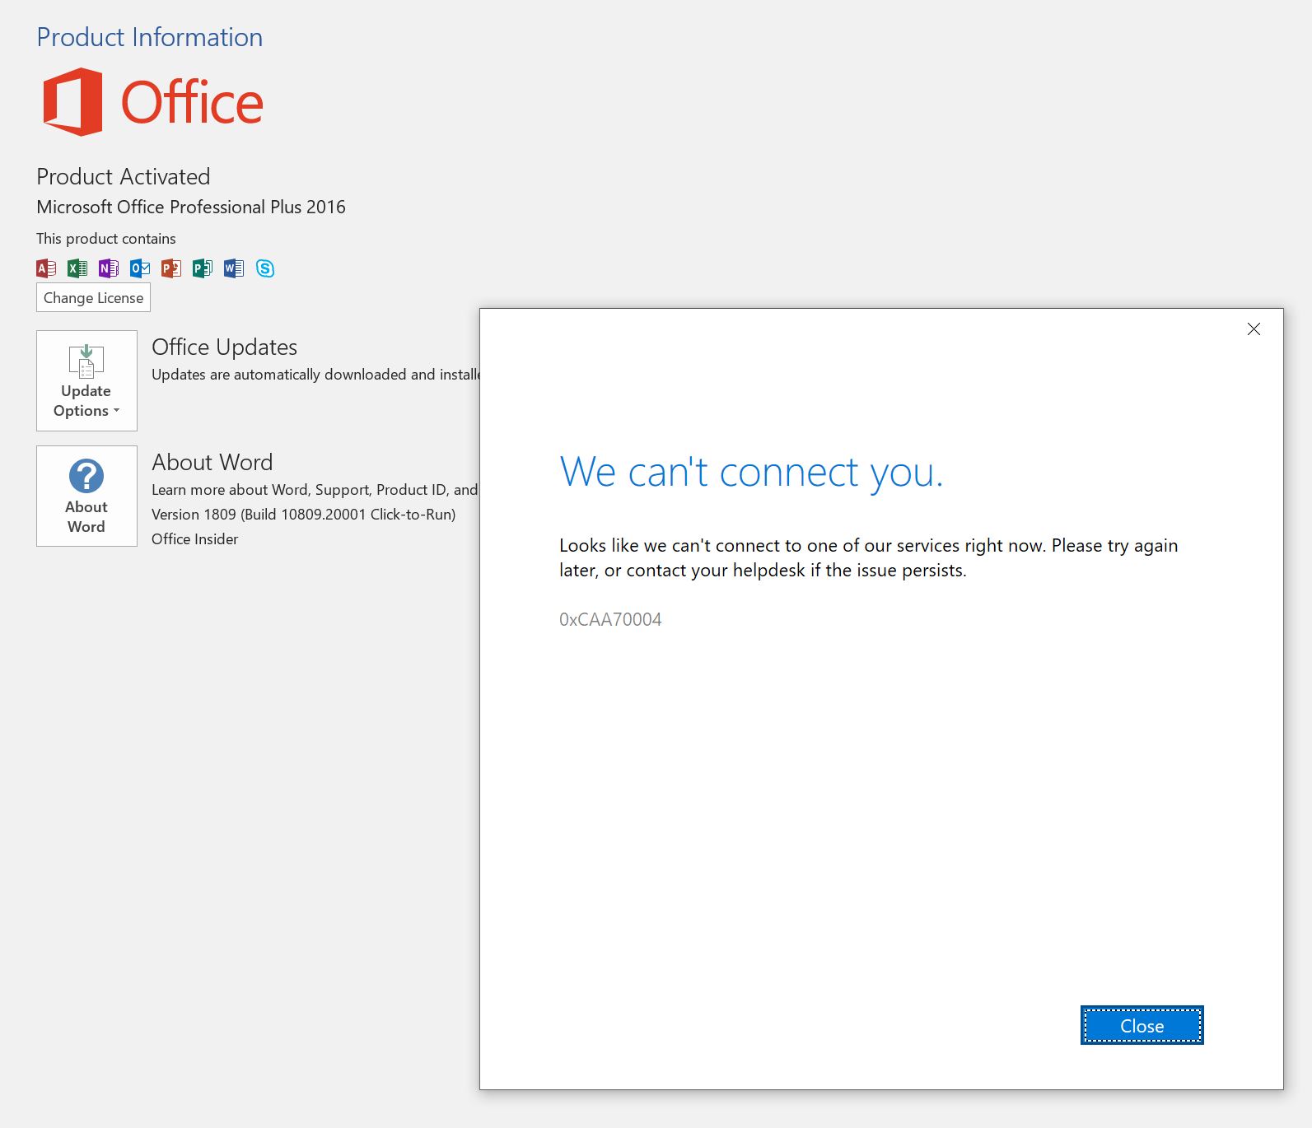Click the Product Information heading
The width and height of the screenshot is (1312, 1128).
(150, 37)
